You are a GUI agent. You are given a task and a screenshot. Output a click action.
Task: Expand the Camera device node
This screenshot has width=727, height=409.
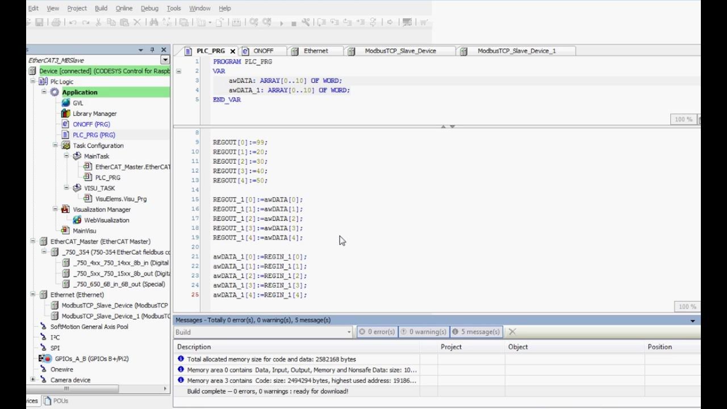(x=33, y=380)
